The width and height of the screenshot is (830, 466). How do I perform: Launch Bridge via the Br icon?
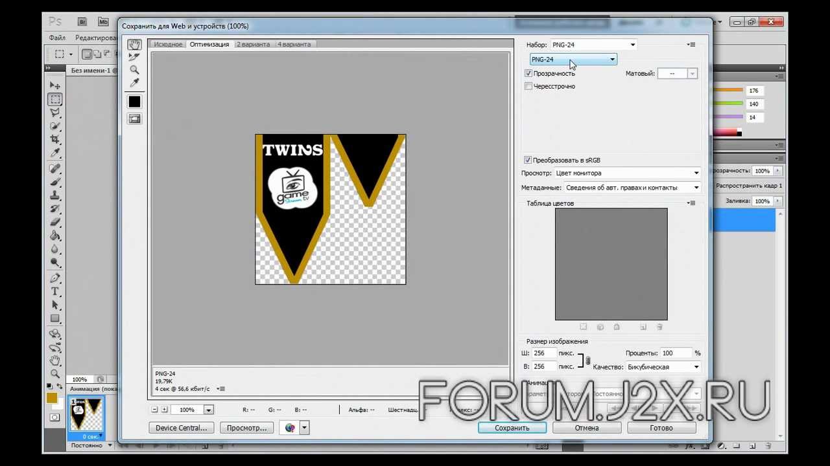point(82,21)
